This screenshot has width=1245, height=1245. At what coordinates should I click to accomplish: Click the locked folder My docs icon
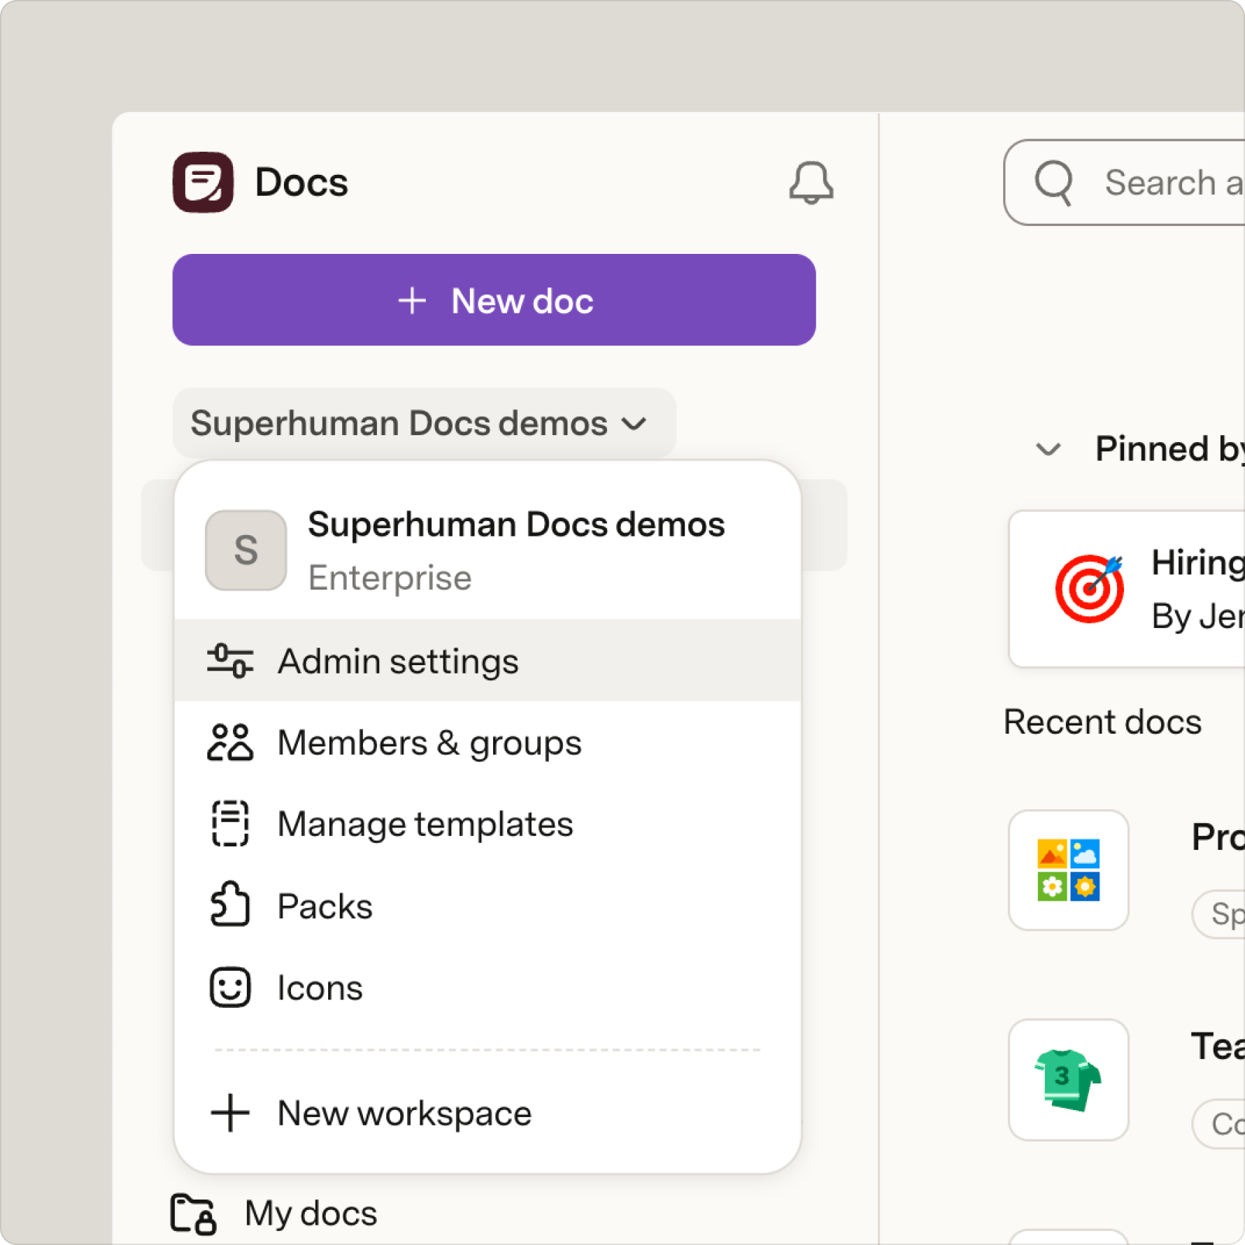click(x=193, y=1214)
